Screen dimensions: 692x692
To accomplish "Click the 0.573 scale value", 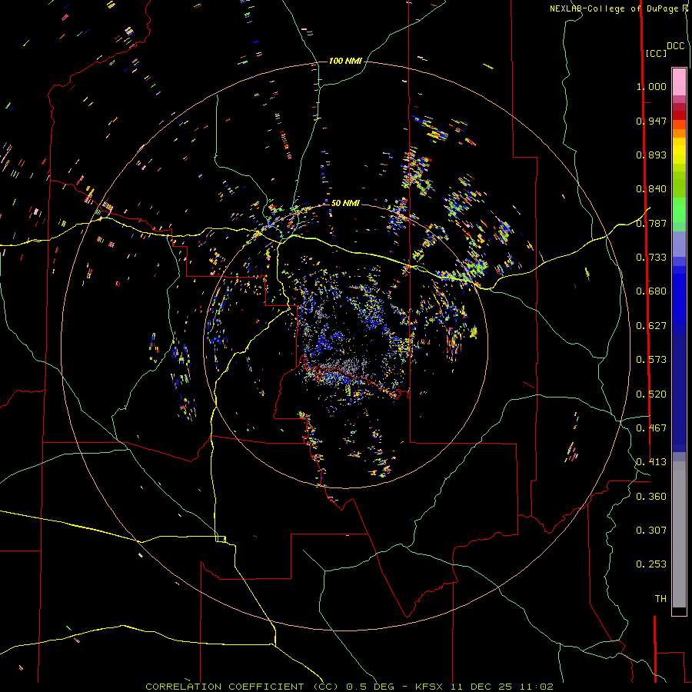I will pos(651,360).
